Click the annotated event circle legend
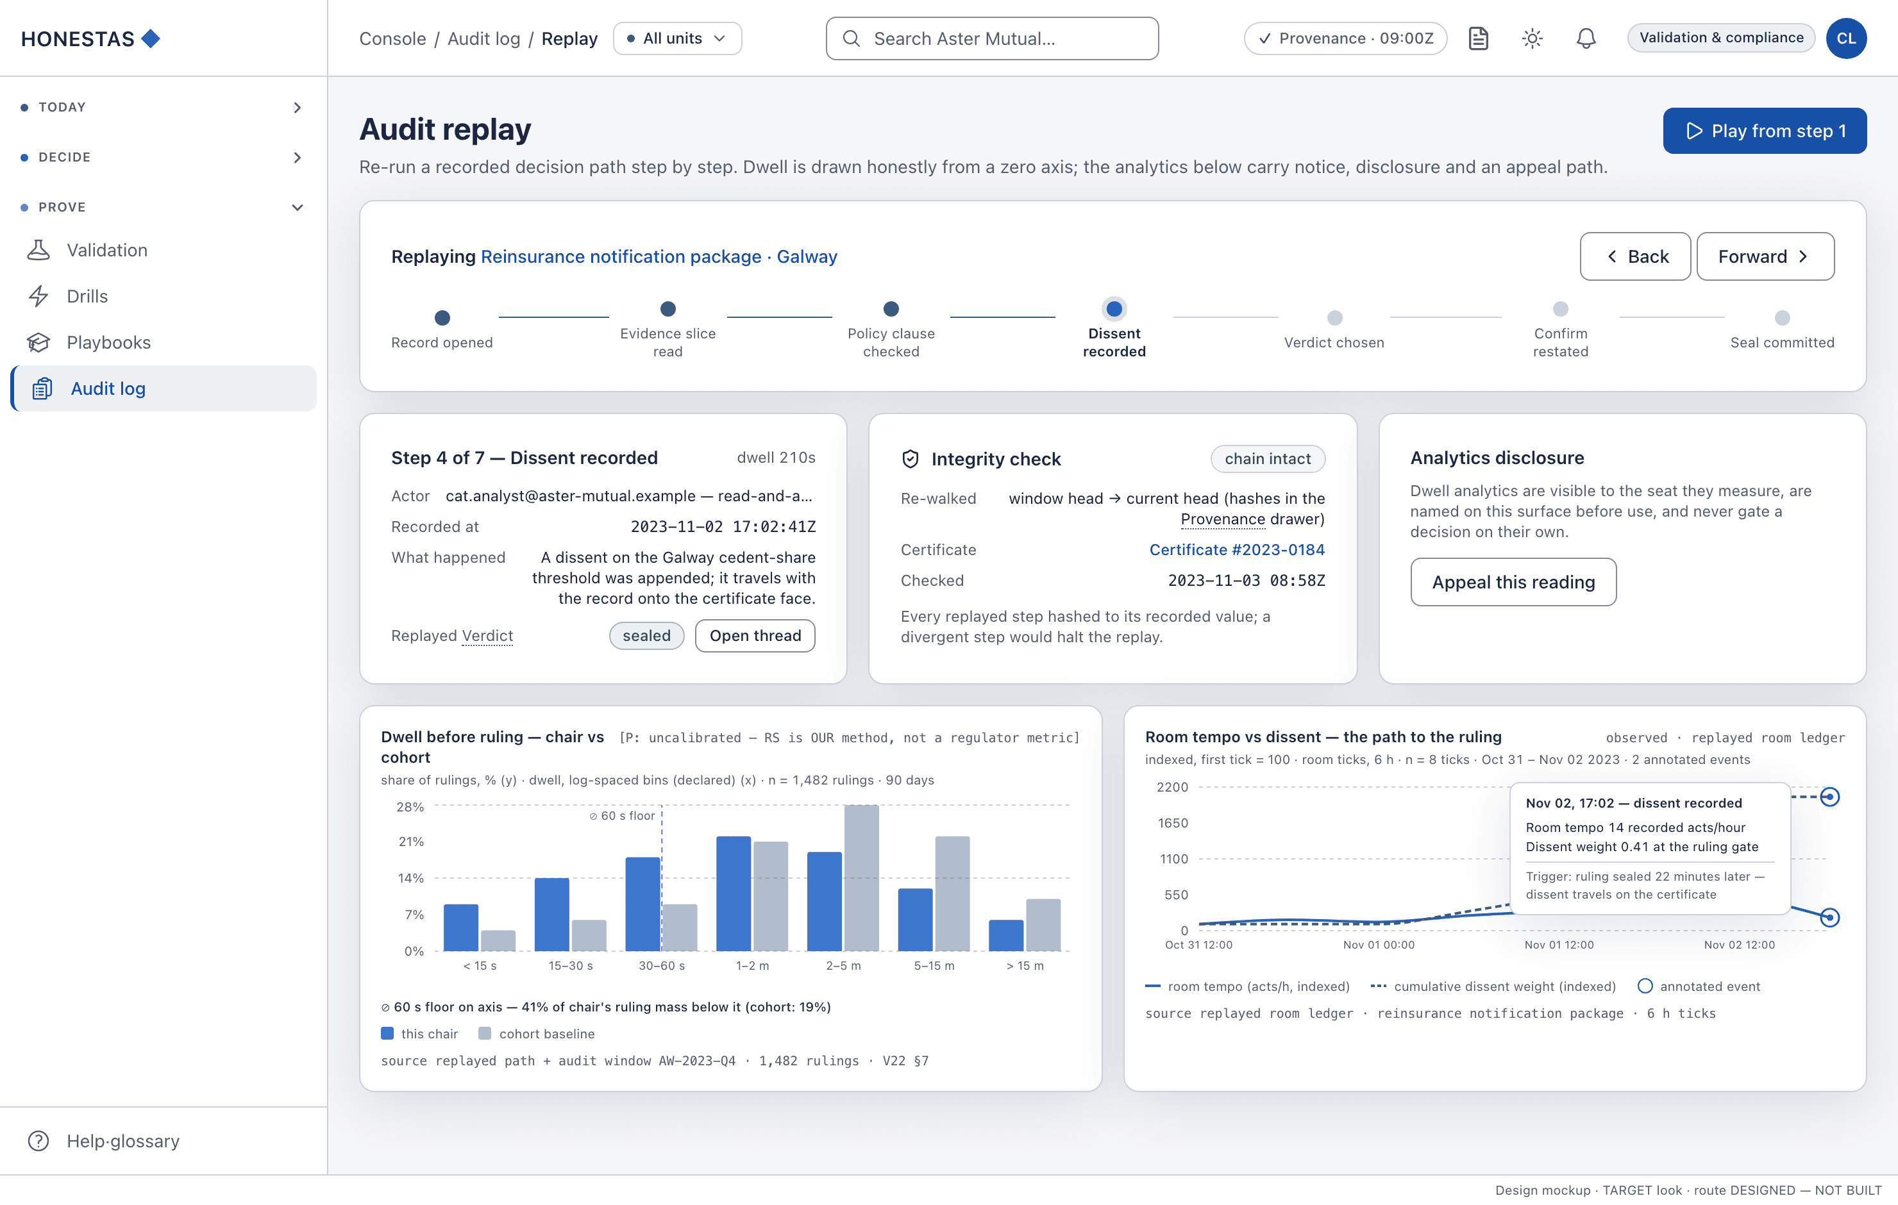 pyautogui.click(x=1645, y=986)
